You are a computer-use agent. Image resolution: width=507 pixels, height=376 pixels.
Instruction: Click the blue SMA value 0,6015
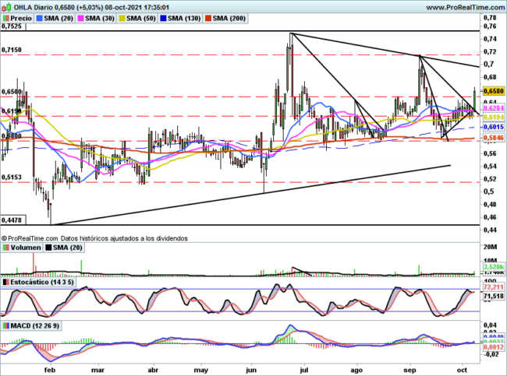coord(494,127)
